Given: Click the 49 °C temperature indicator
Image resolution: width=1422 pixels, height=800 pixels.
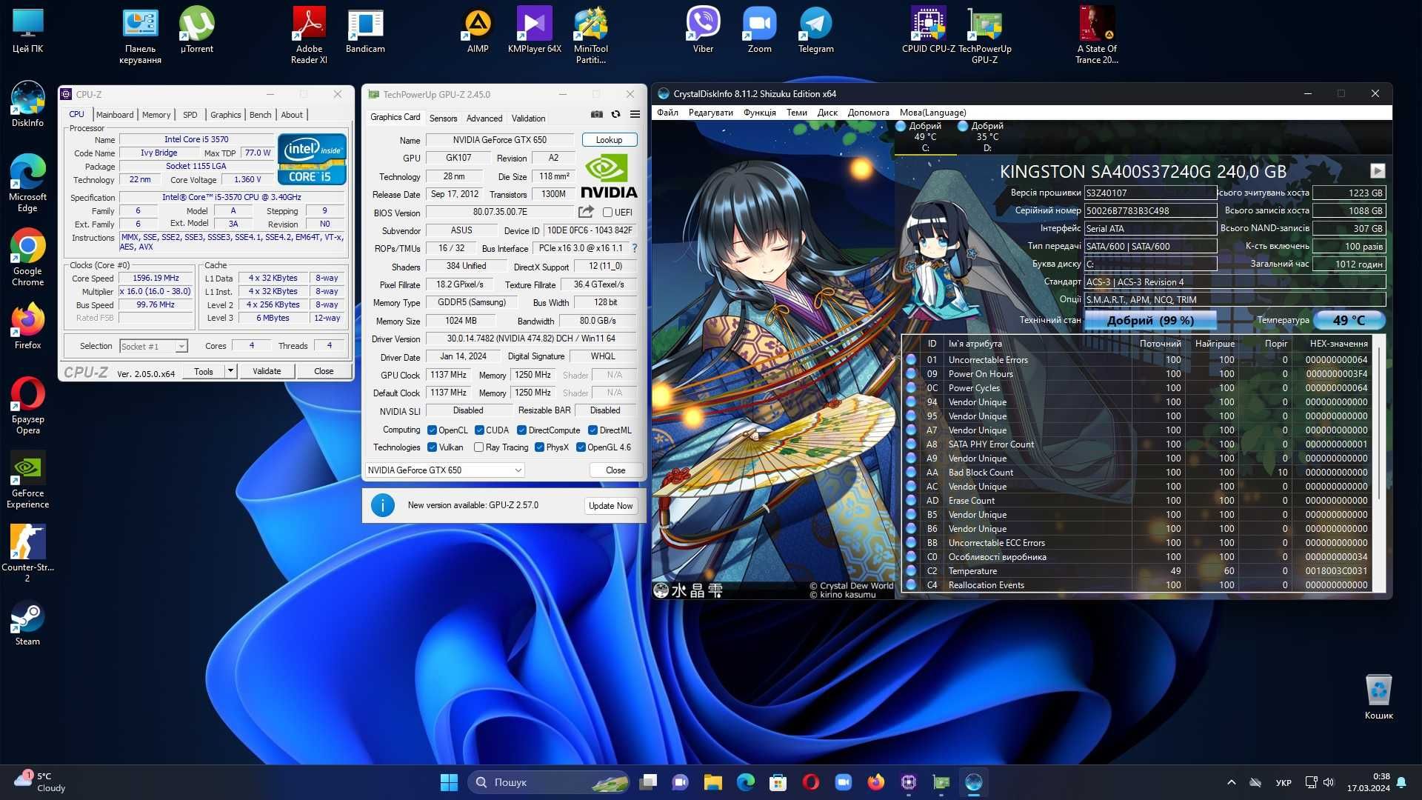Looking at the screenshot, I should pos(1349,321).
